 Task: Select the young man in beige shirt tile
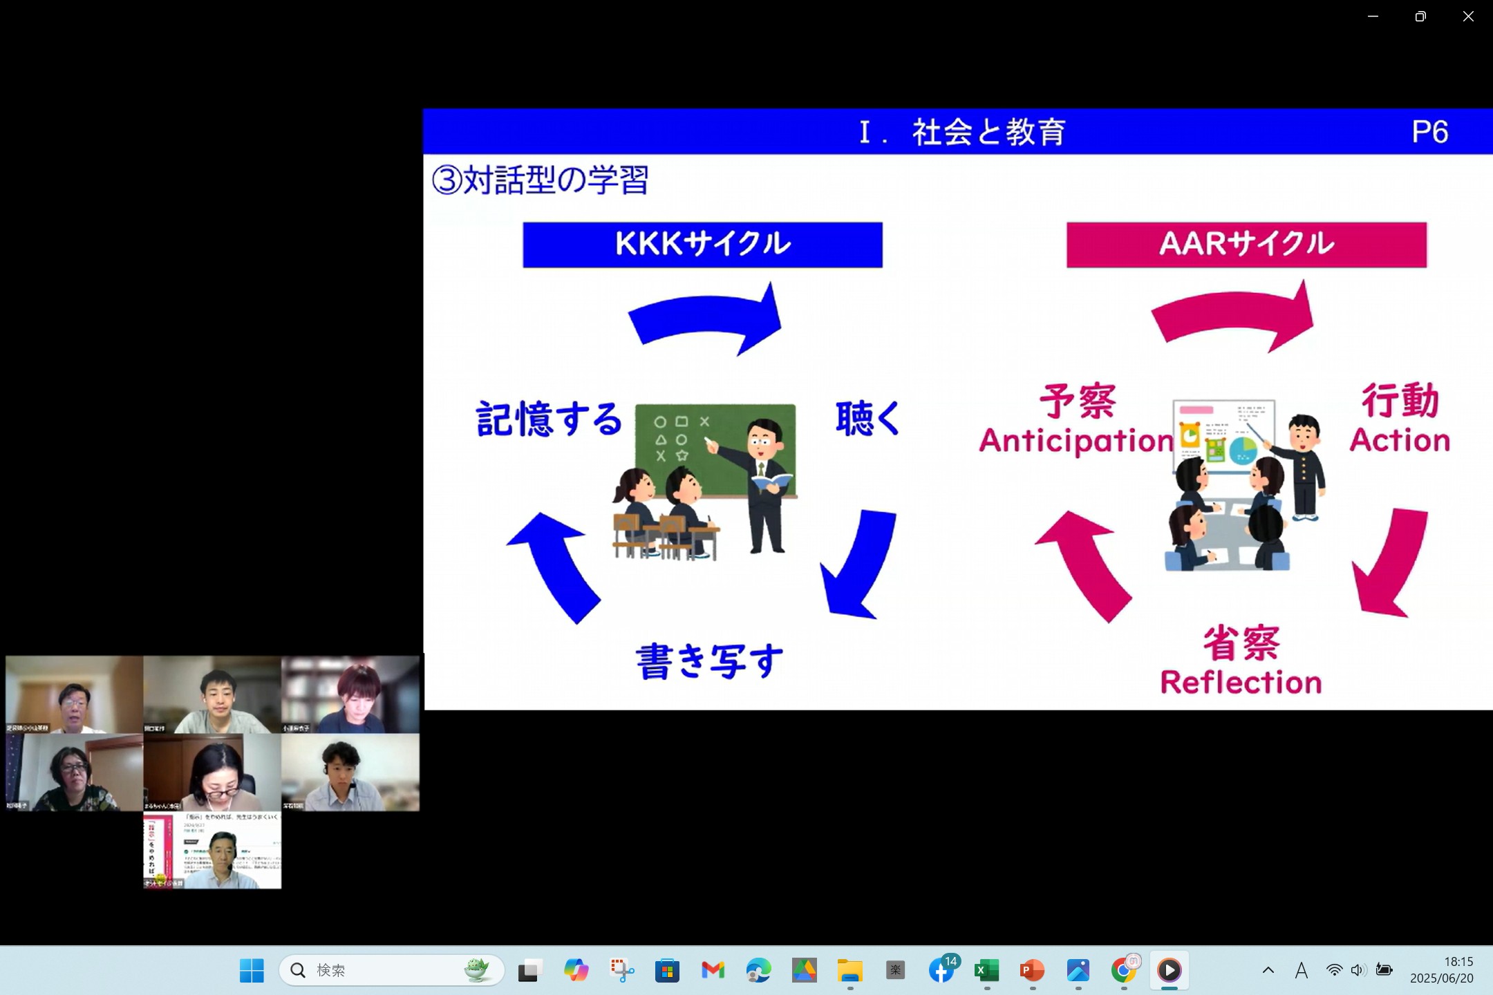(x=212, y=694)
